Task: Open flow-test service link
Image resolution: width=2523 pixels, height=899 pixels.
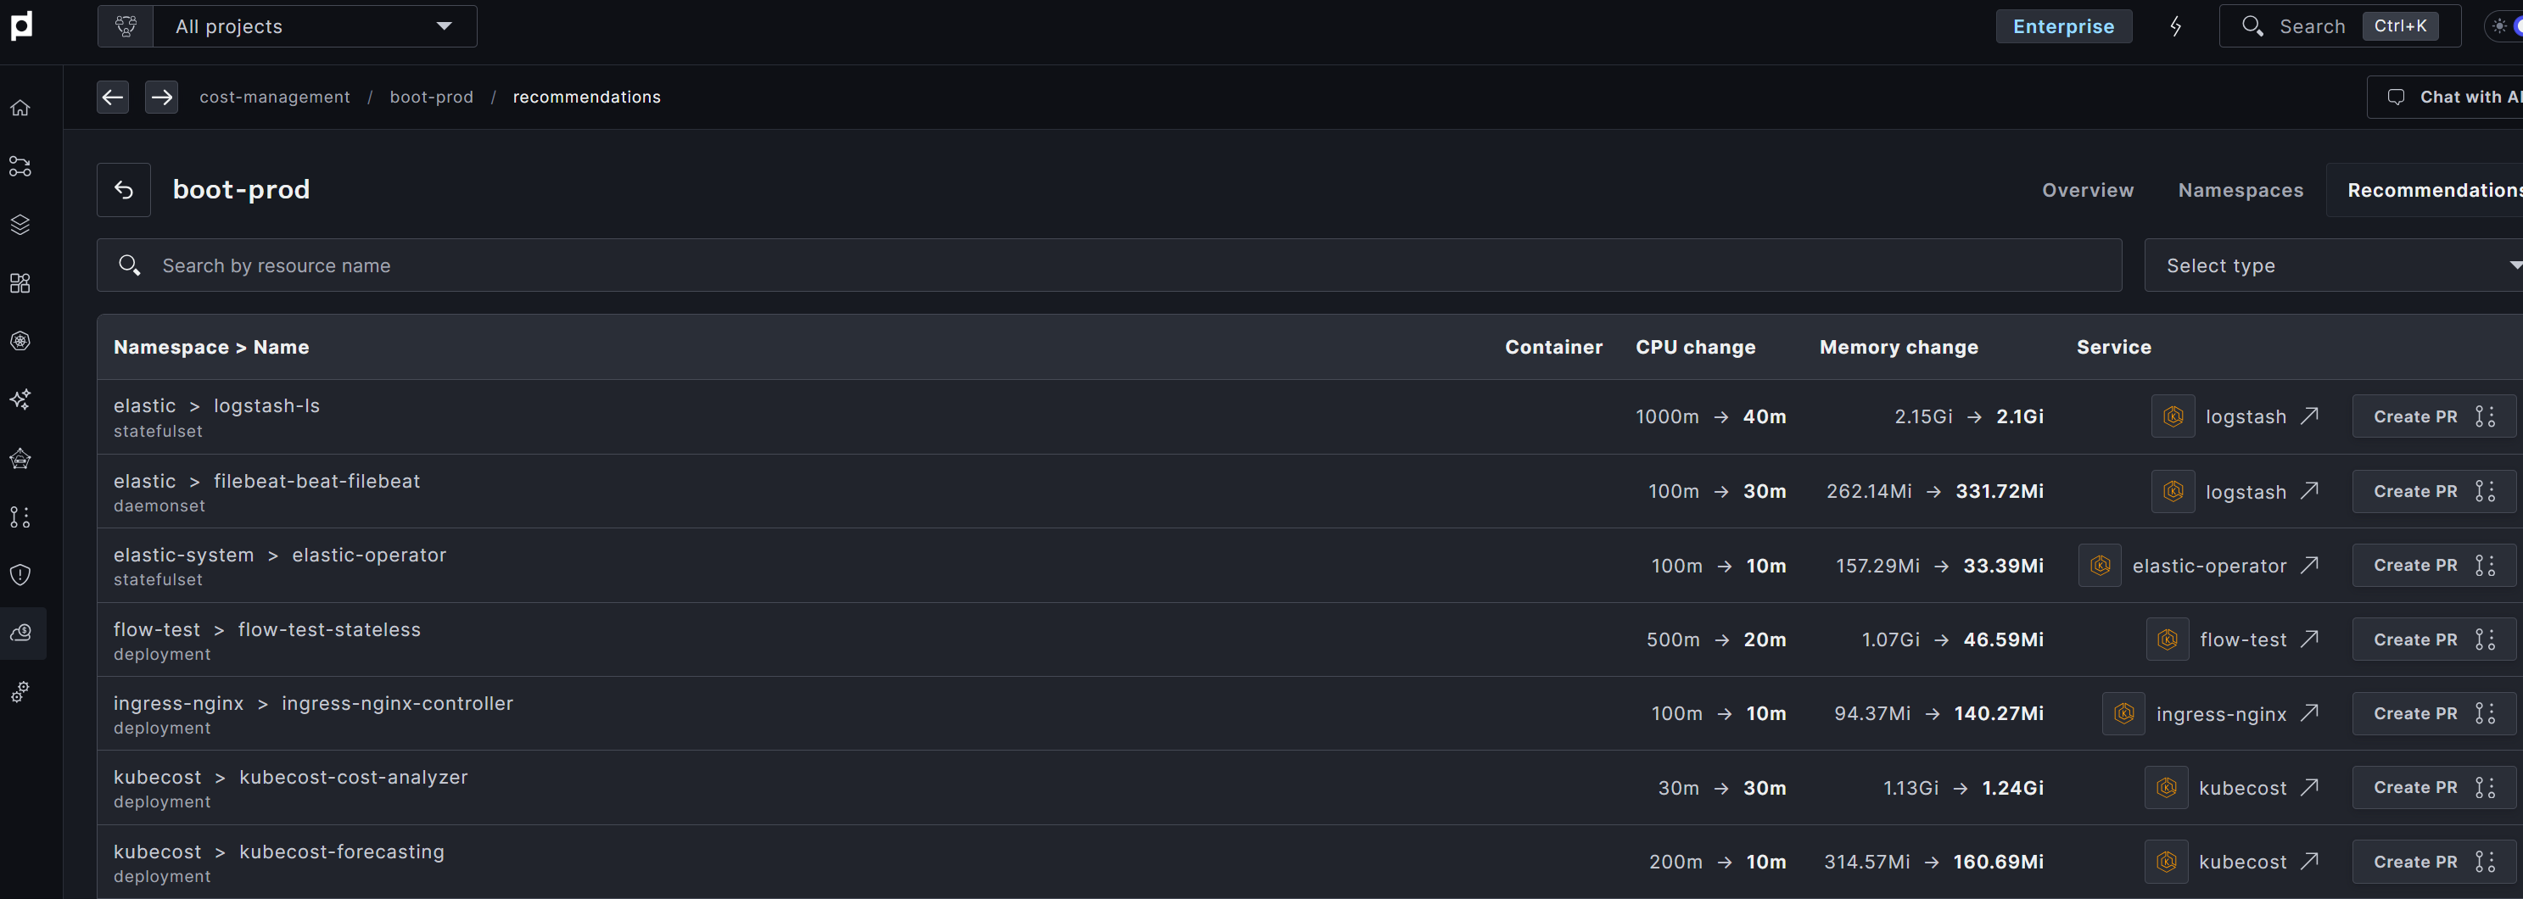Action: tap(2258, 639)
